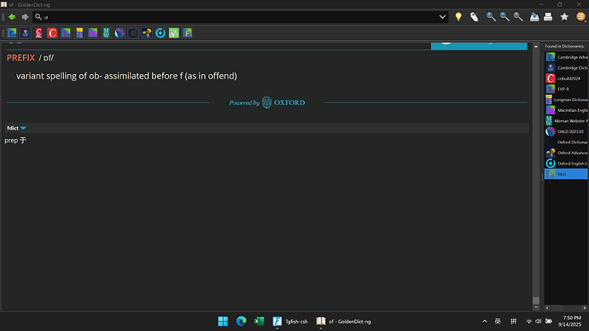Open the volume tray icon
Viewport: 589px width, 331px height.
(539, 322)
